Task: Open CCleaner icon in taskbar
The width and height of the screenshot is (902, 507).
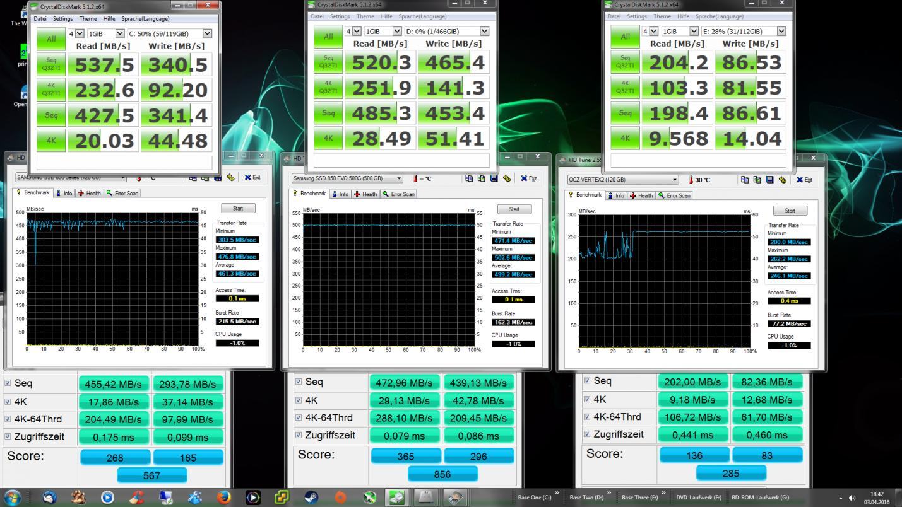Action: 137,497
